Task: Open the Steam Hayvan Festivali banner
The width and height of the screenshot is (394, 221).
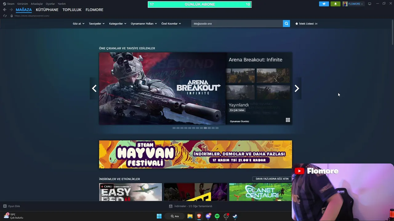Action: tap(195, 154)
